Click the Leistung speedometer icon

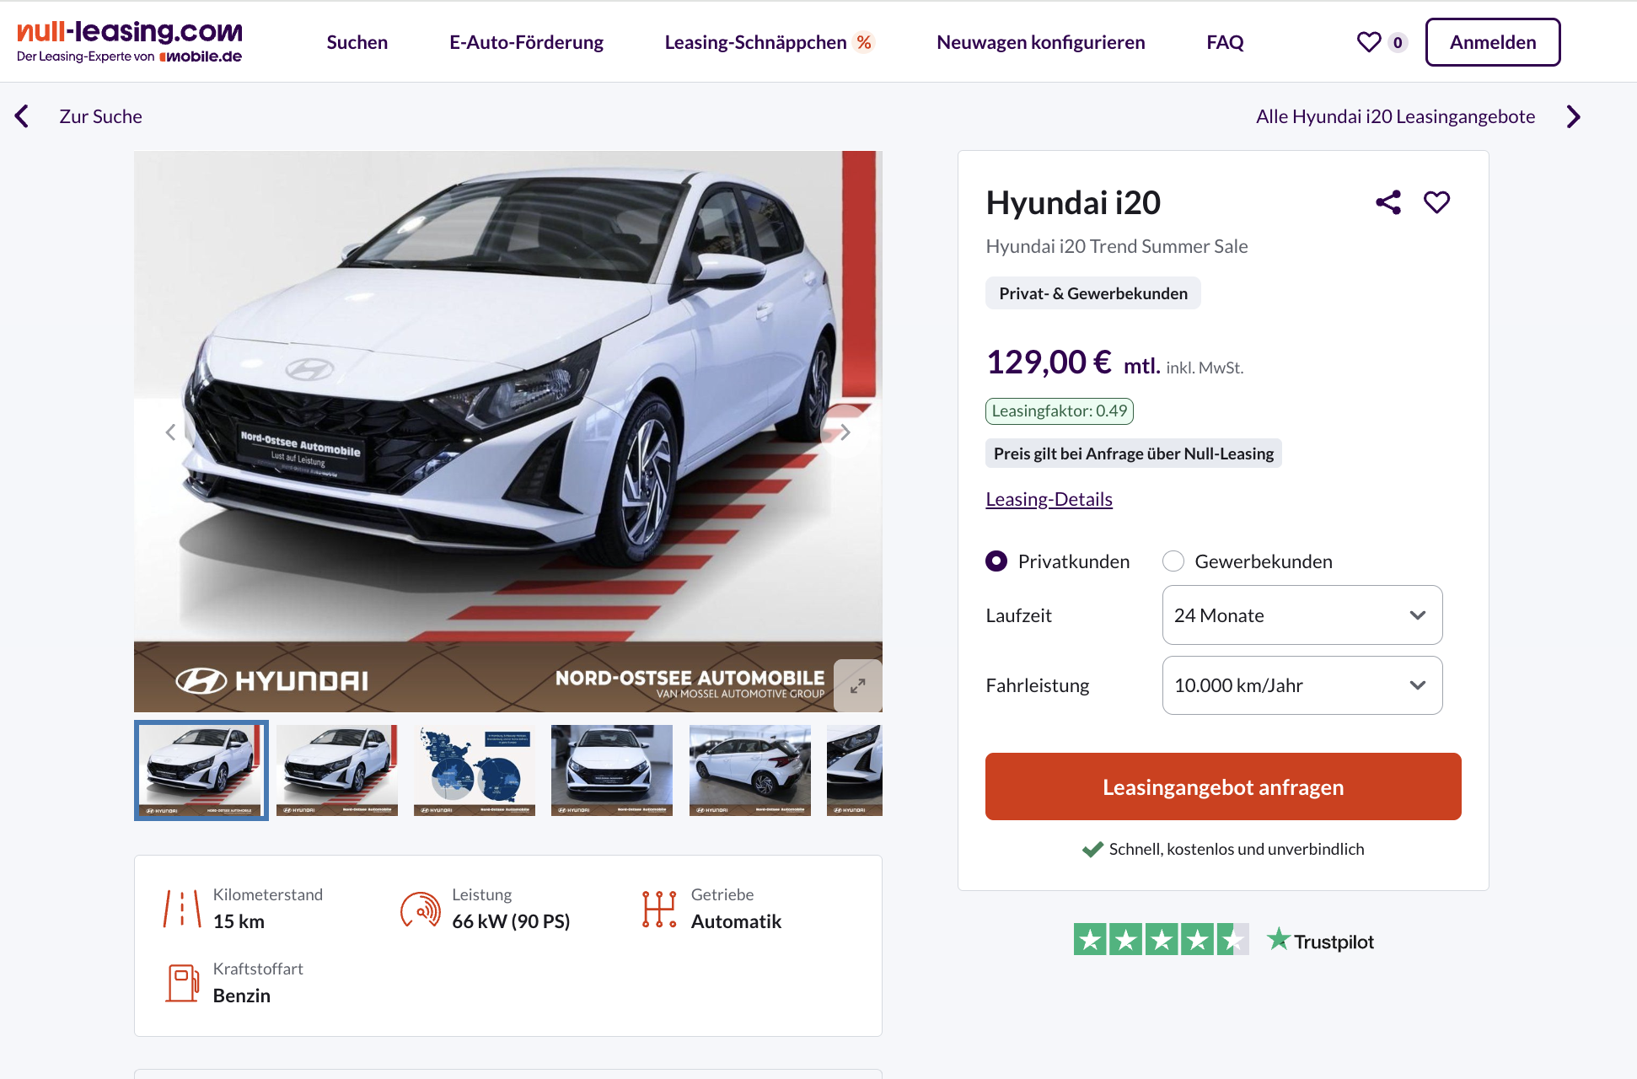pos(421,909)
